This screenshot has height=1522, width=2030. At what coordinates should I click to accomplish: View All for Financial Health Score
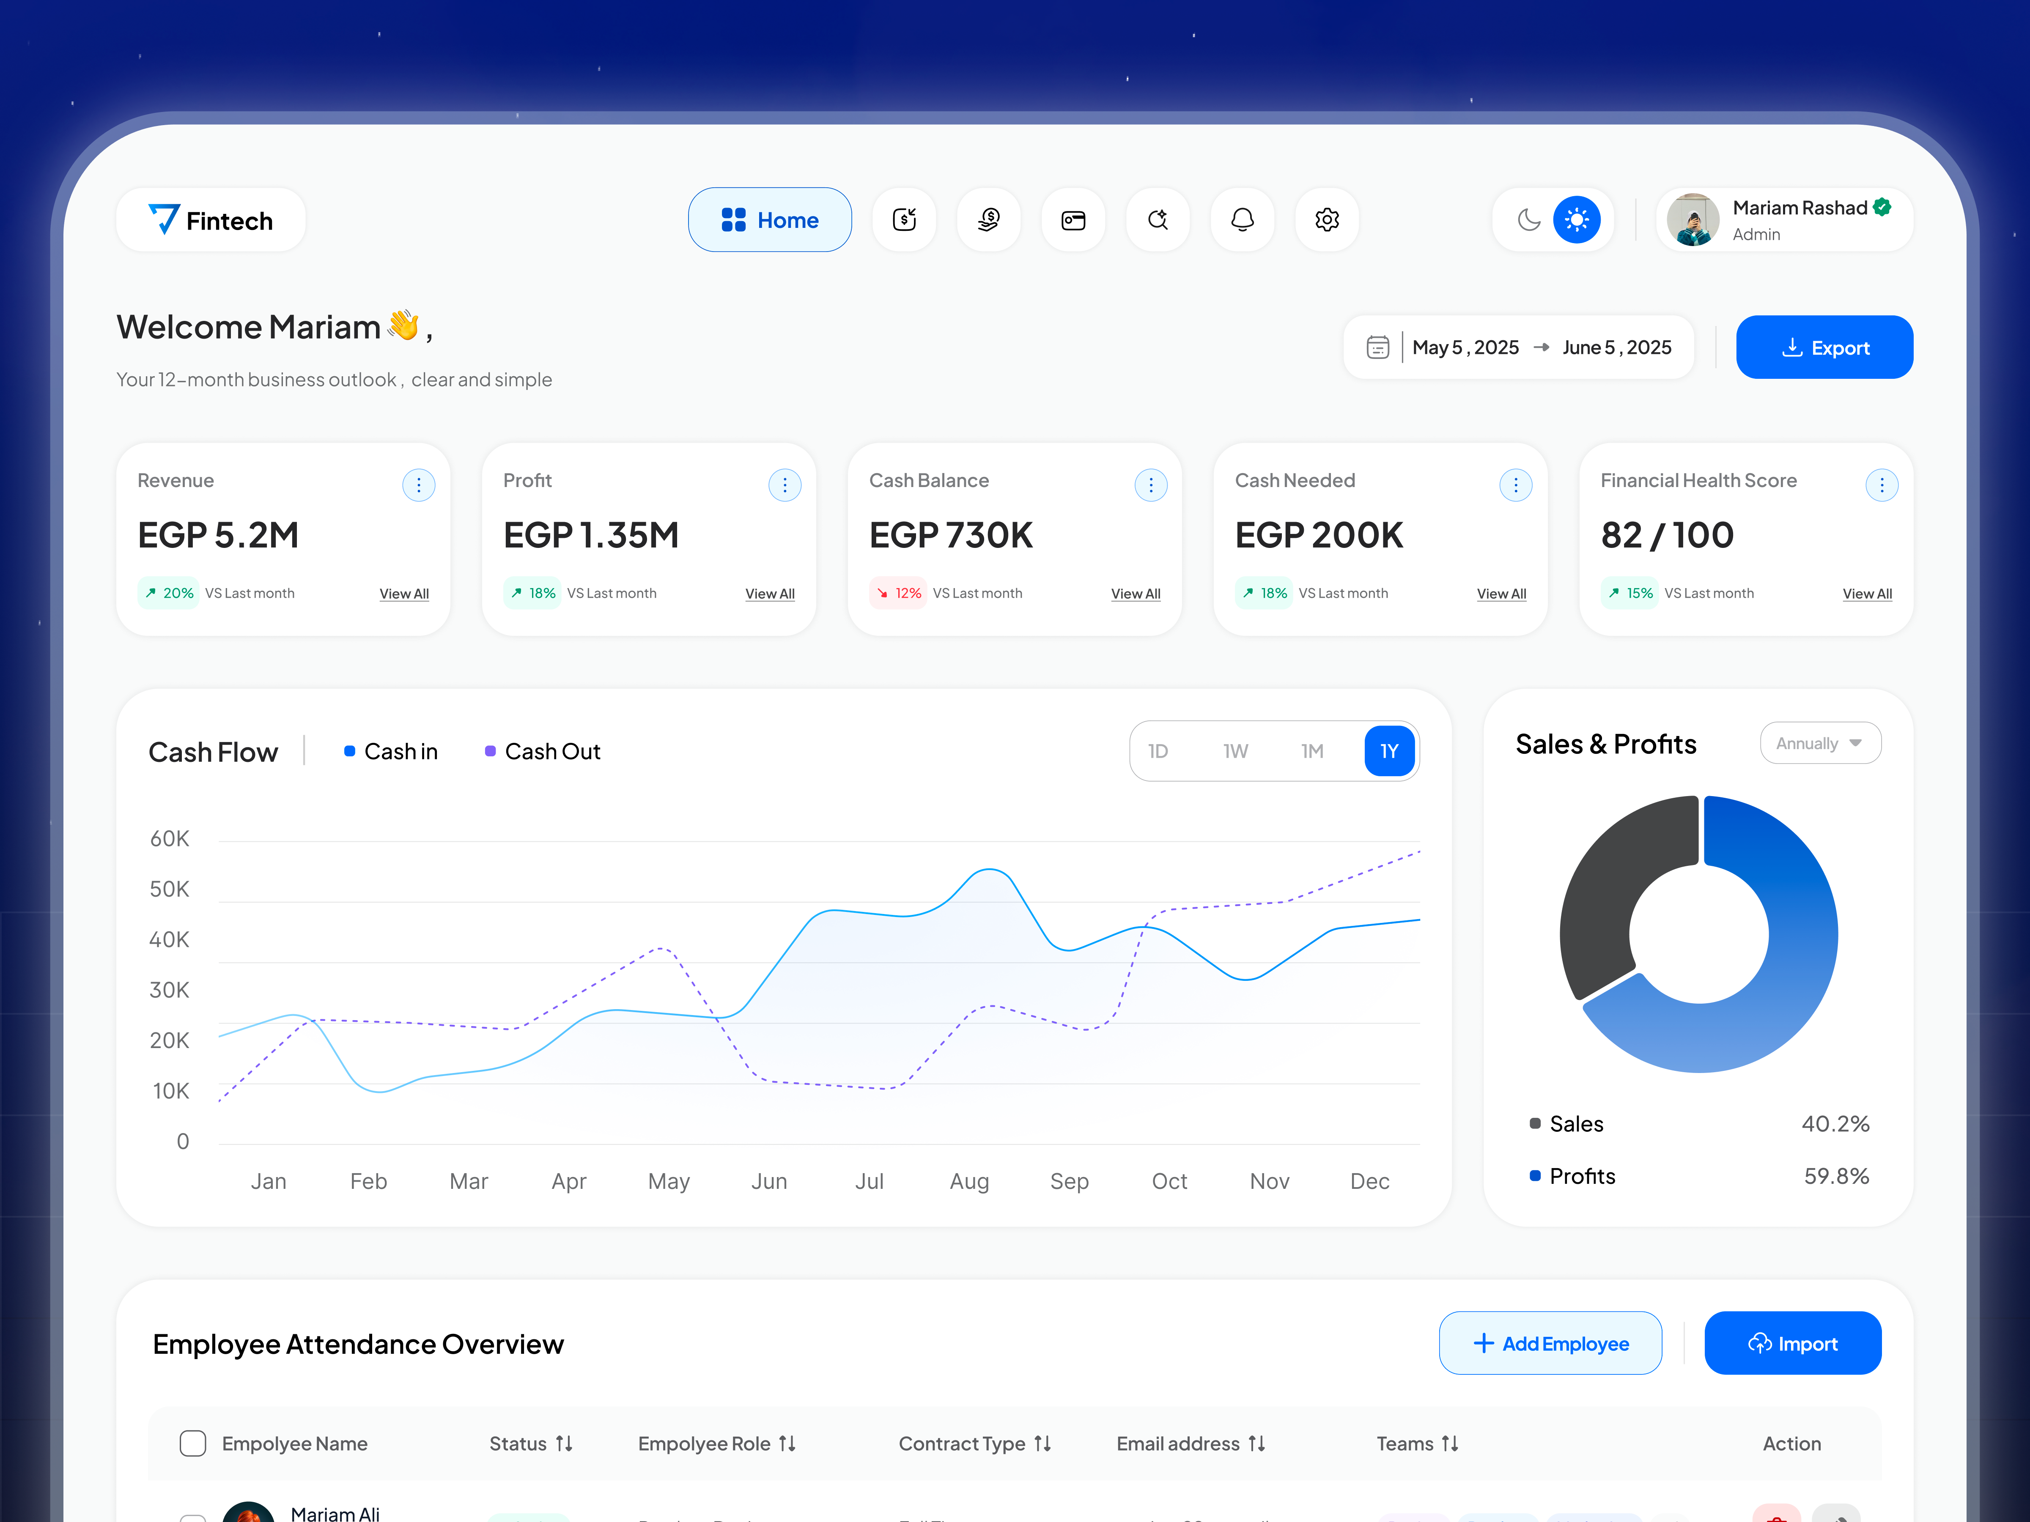coord(1868,594)
